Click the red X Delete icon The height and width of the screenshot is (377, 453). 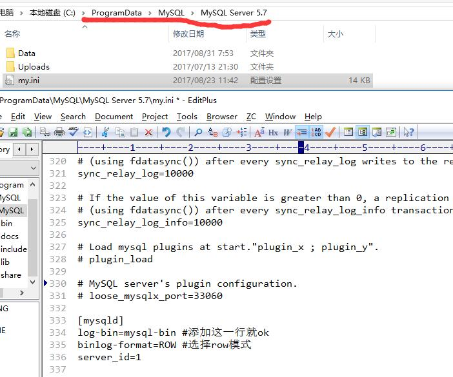[x=148, y=132]
